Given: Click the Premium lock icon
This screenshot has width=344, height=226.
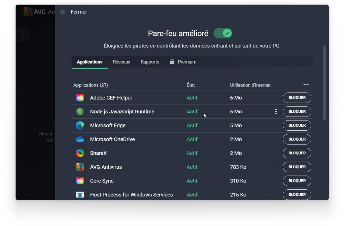Looking at the screenshot, I should [x=172, y=62].
